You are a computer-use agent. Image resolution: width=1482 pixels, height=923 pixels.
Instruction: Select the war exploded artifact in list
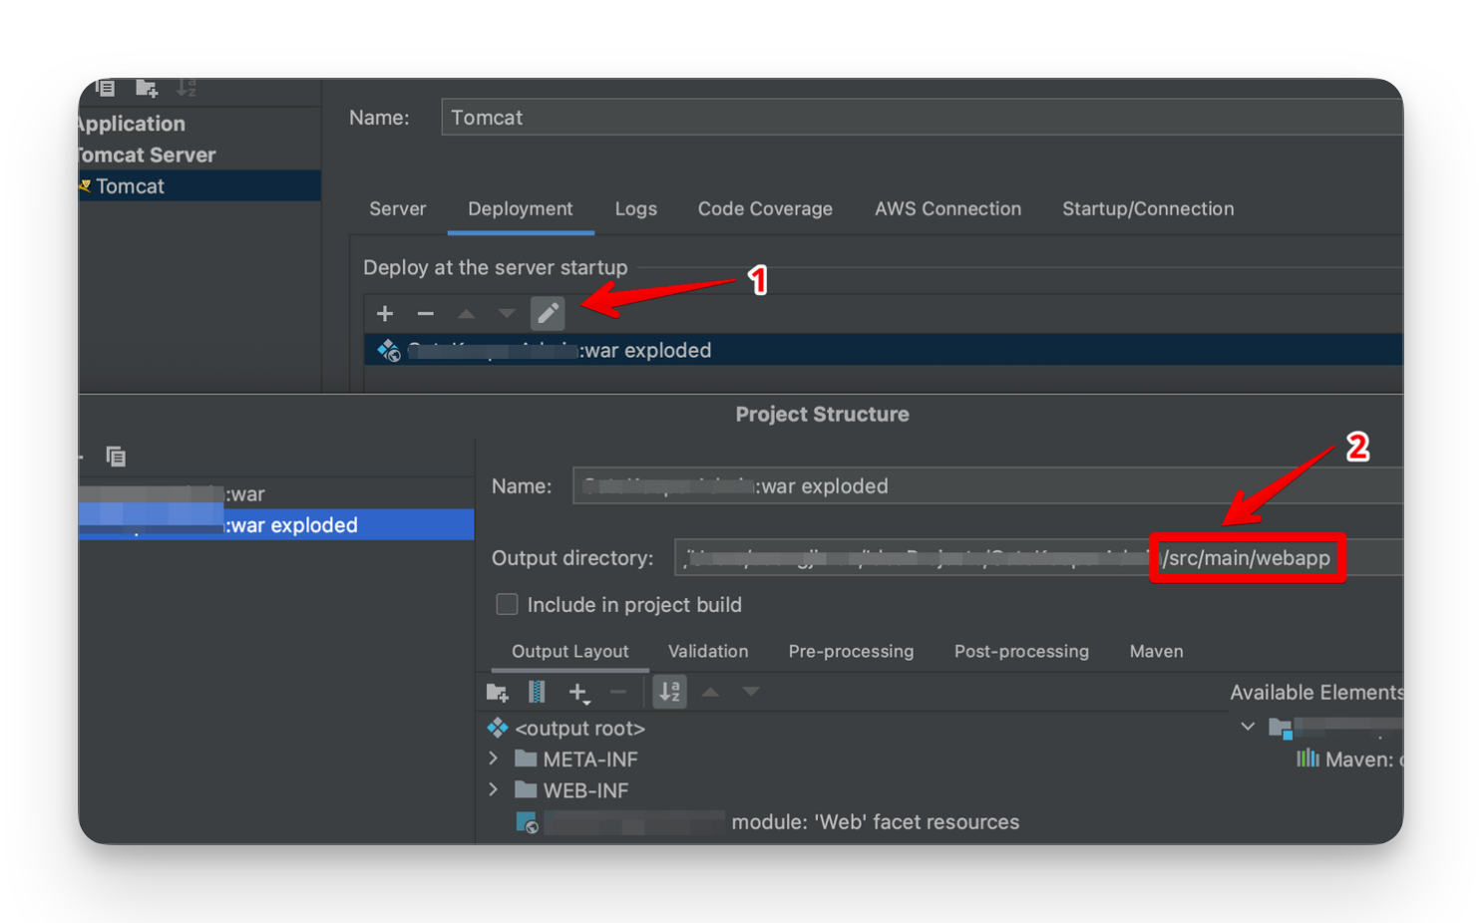[x=276, y=525]
